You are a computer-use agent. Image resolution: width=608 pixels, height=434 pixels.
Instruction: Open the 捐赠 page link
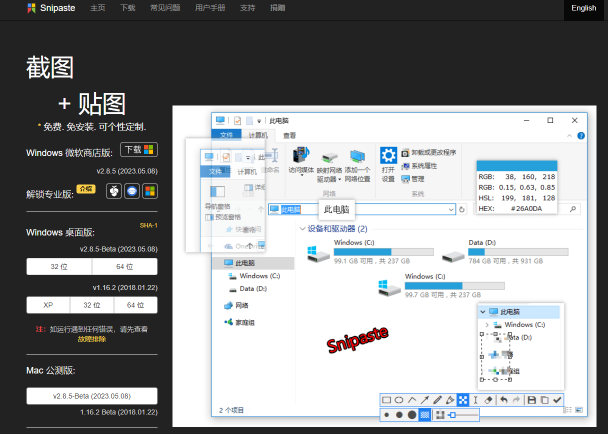pyautogui.click(x=277, y=8)
